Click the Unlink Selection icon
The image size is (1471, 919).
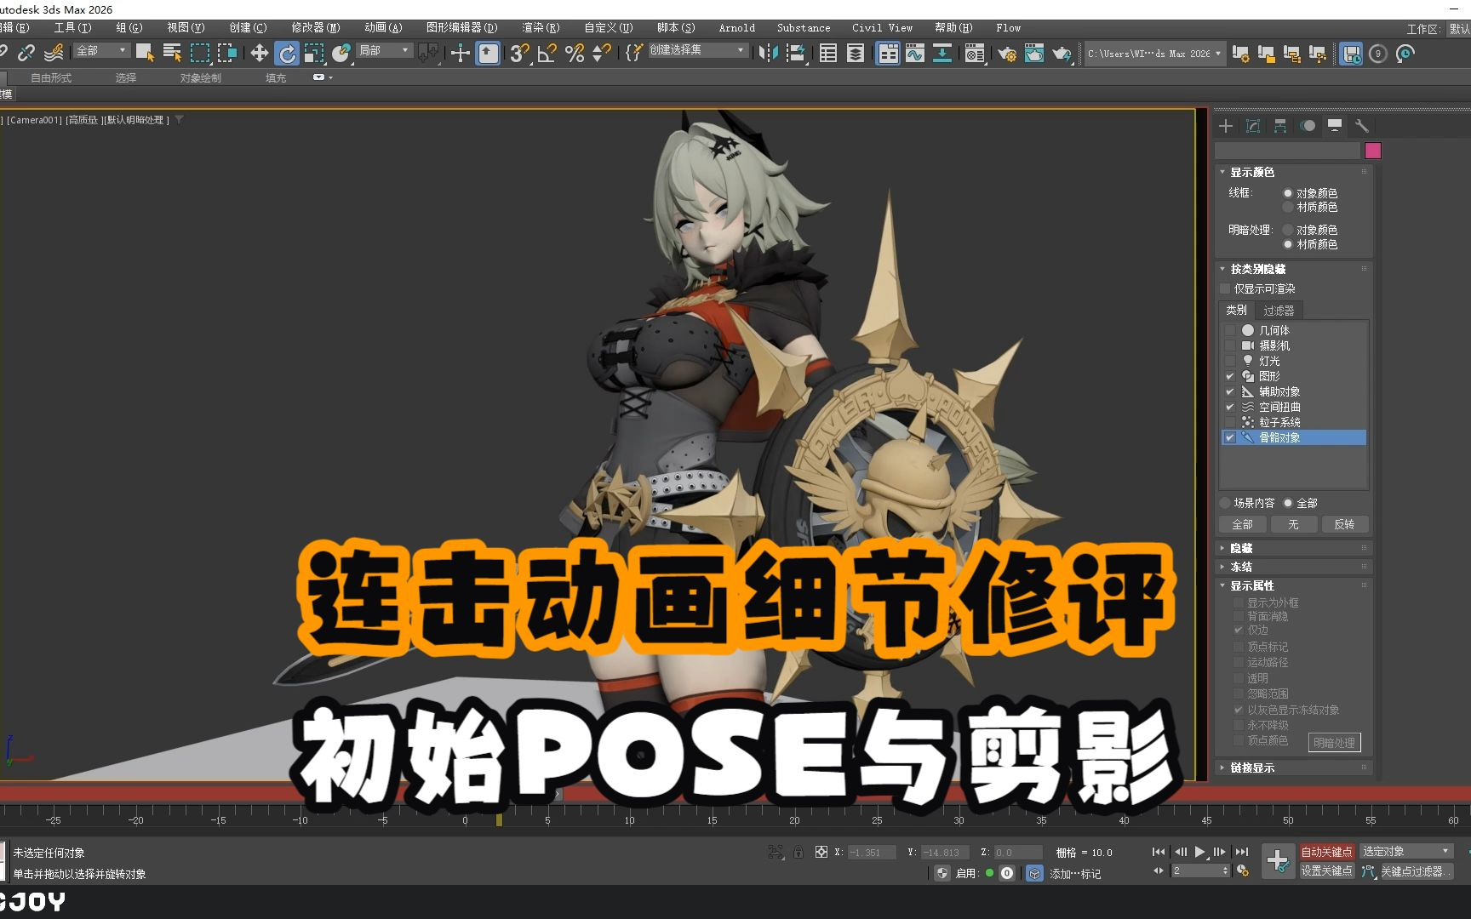(26, 54)
